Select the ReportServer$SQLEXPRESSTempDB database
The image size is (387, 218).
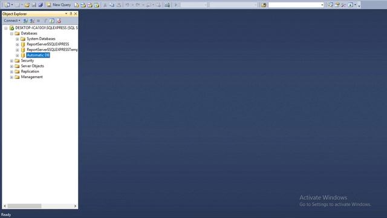coord(52,50)
